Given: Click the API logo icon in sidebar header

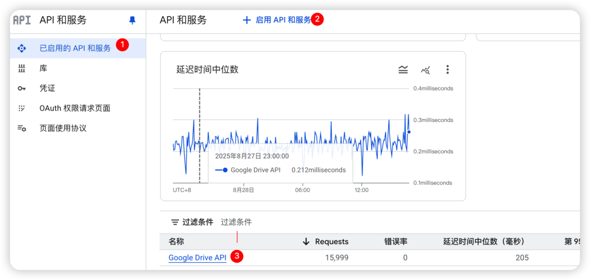Looking at the screenshot, I should [x=22, y=21].
